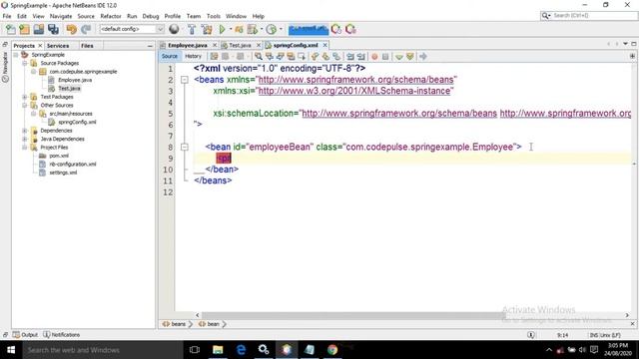Expand the Dependencies node
This screenshot has height=359, width=639.
(25, 131)
